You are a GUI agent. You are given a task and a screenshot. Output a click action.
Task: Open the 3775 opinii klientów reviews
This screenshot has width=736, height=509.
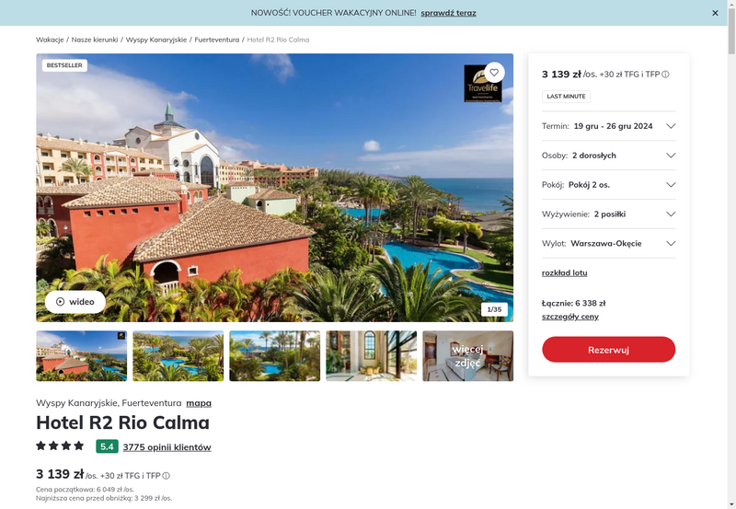coord(167,447)
